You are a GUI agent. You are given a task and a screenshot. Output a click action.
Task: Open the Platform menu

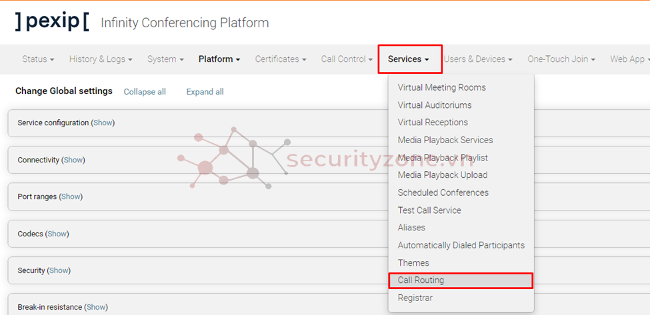point(219,59)
